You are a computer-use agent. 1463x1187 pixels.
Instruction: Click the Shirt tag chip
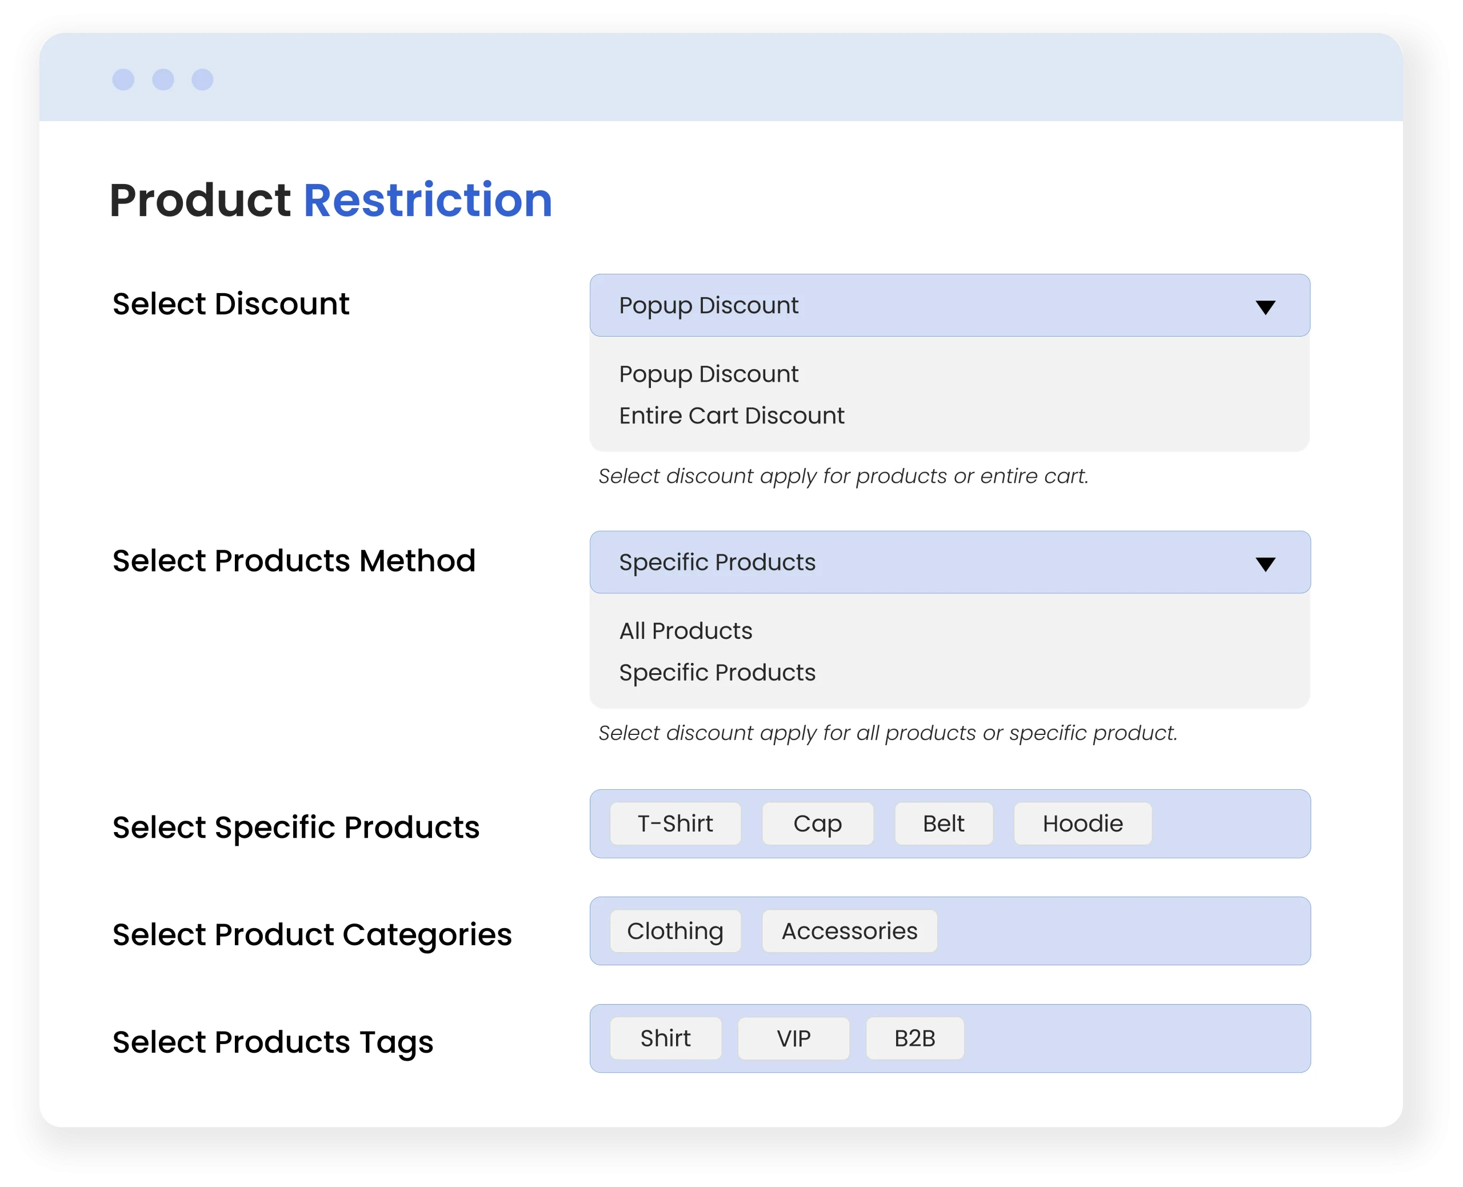pyautogui.click(x=665, y=1038)
